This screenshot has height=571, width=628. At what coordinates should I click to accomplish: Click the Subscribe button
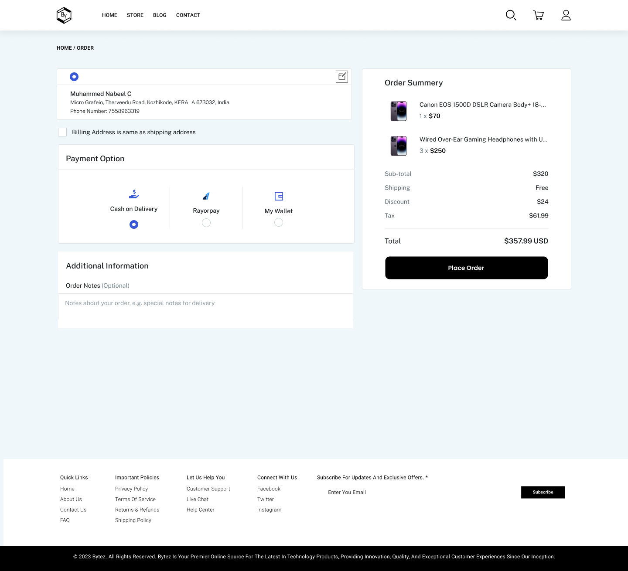[x=543, y=492]
